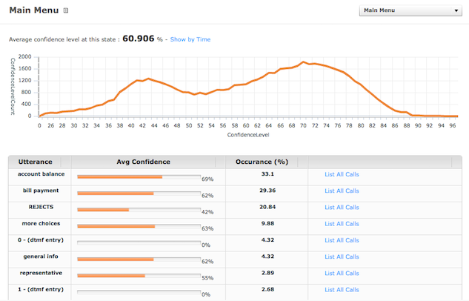Click the REJECTS confidence bar
The image size is (469, 301).
(x=139, y=210)
